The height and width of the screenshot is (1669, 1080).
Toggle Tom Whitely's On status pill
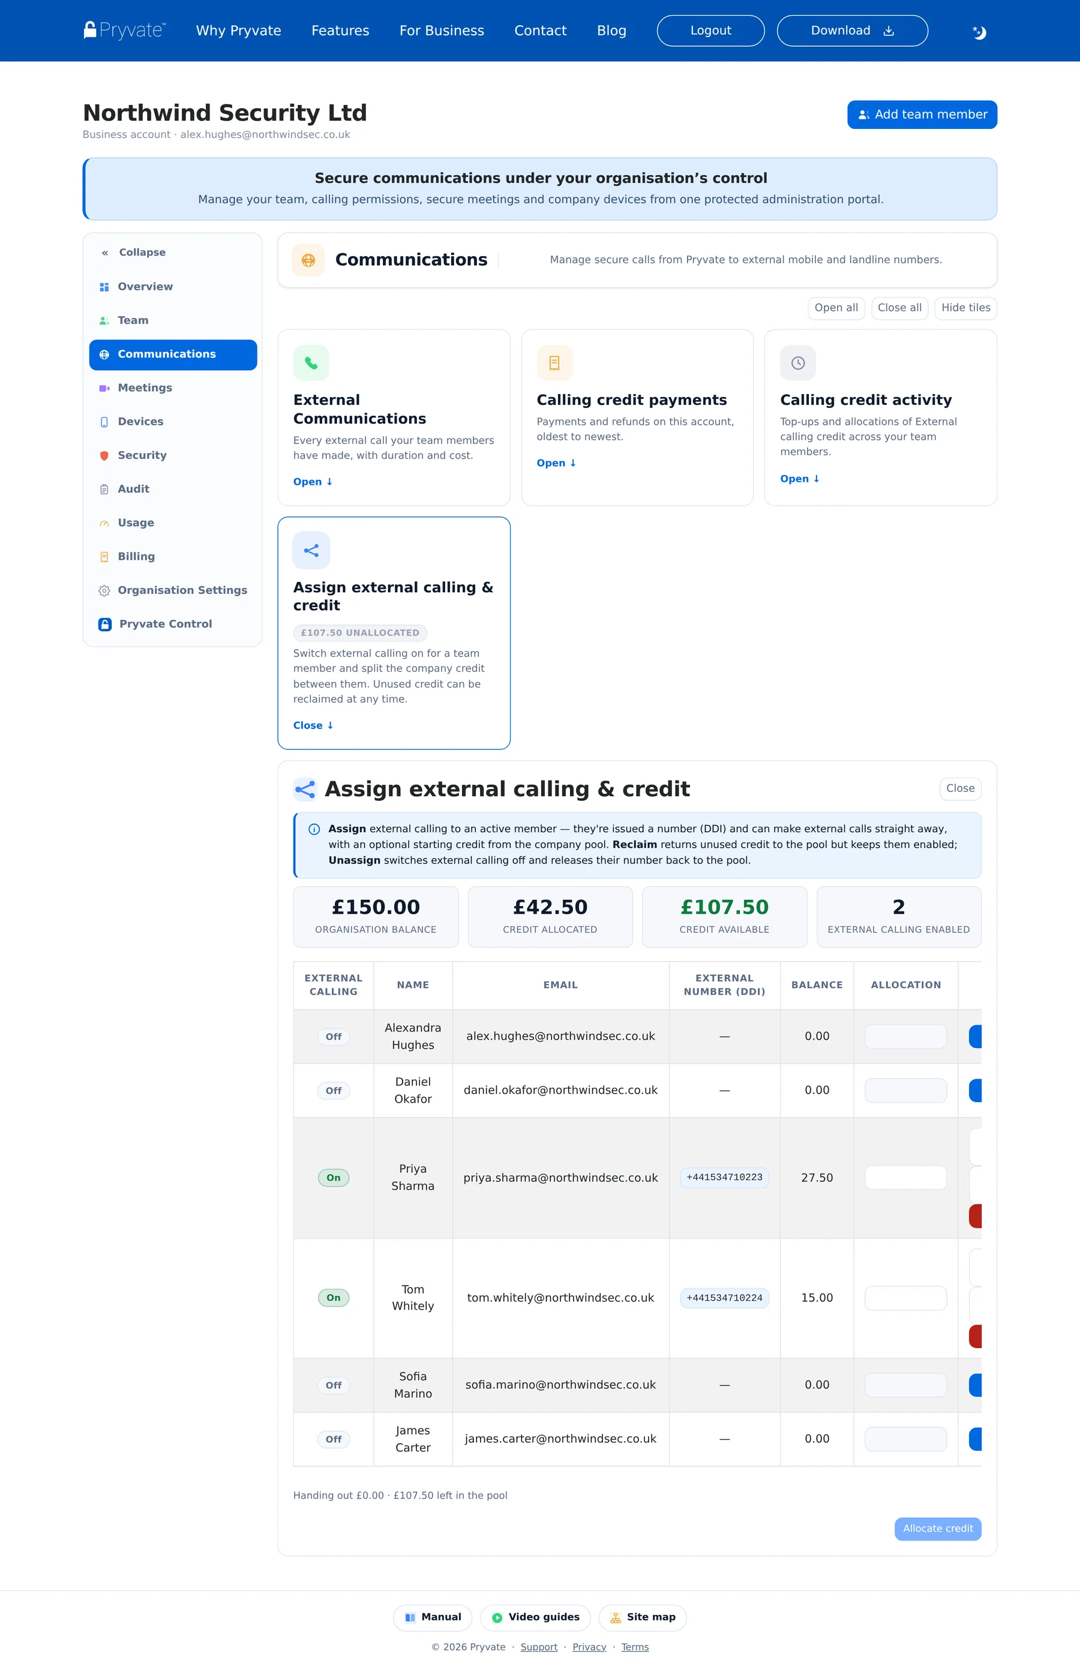[x=333, y=1298]
